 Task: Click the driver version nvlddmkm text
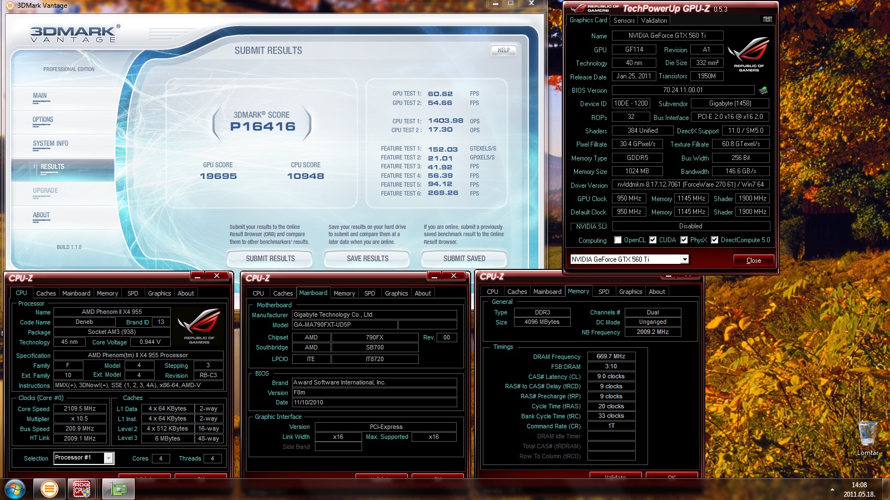[691, 184]
